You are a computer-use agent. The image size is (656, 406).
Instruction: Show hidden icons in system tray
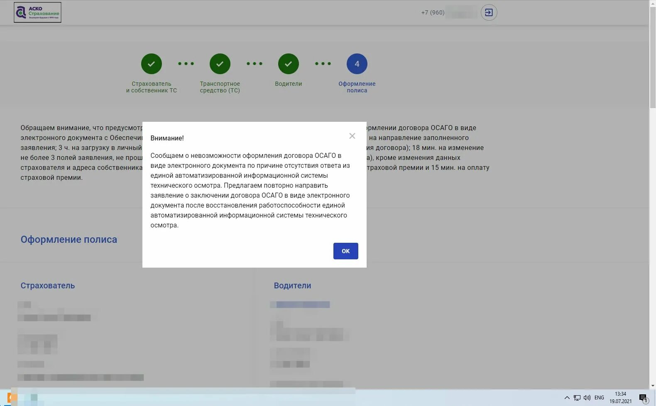[567, 398]
